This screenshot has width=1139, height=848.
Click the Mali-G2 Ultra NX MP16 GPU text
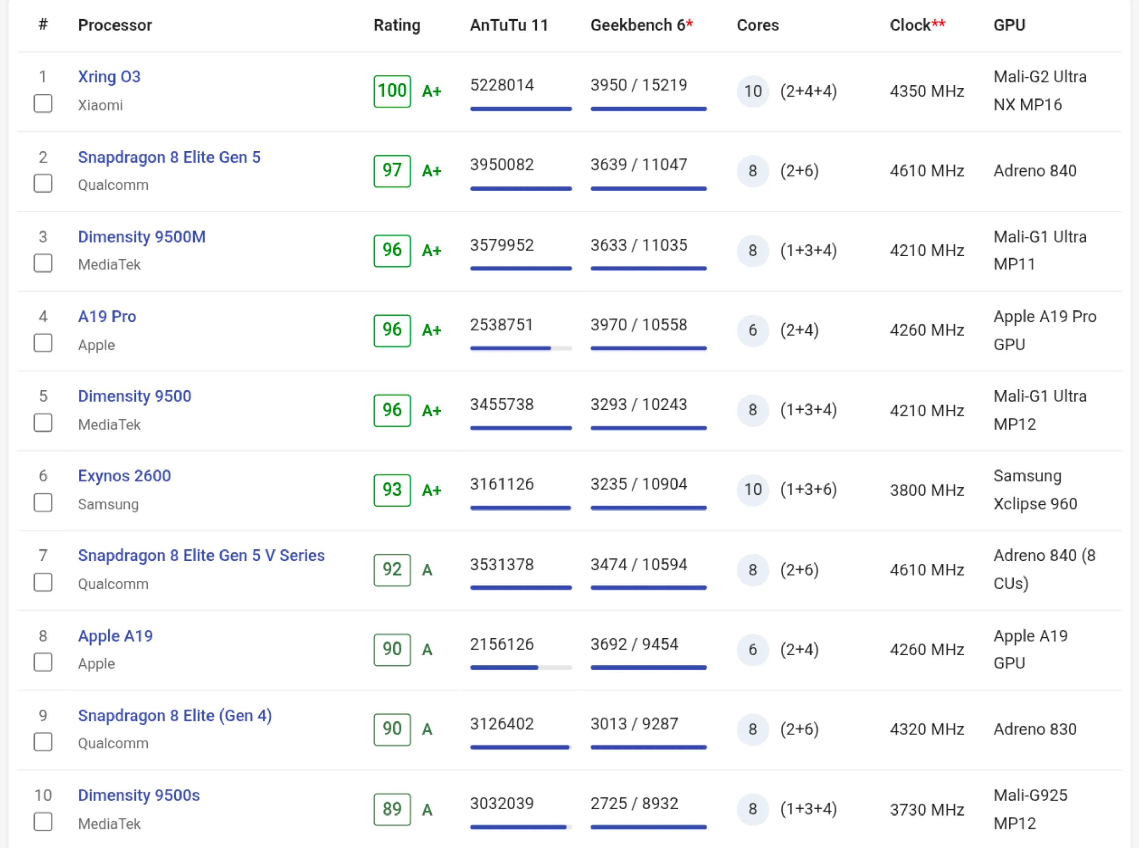click(x=1040, y=91)
